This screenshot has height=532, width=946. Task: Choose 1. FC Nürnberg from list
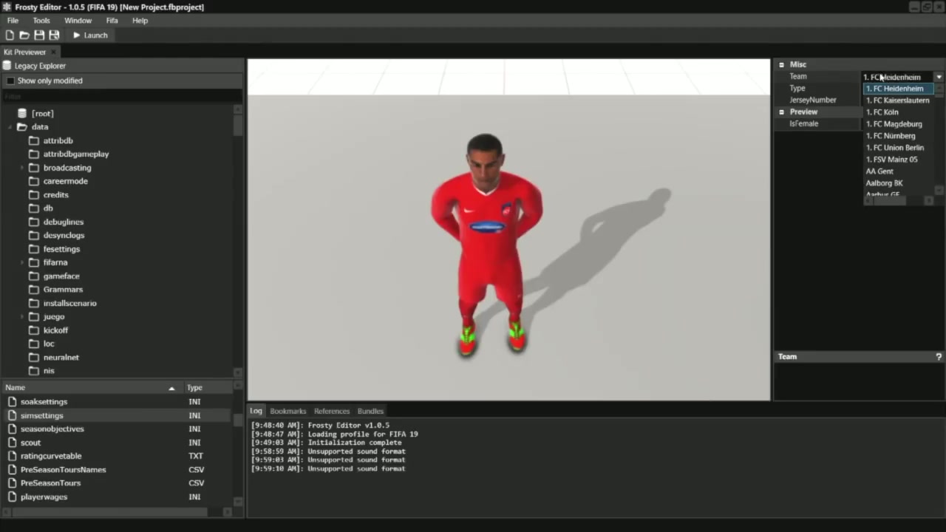pos(891,136)
